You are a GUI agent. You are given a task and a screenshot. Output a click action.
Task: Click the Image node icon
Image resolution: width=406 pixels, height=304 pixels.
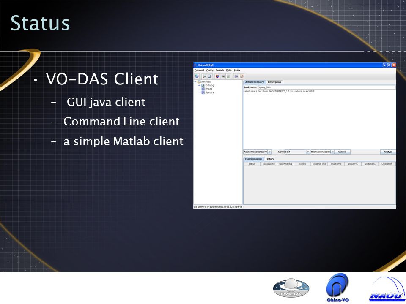203,89
